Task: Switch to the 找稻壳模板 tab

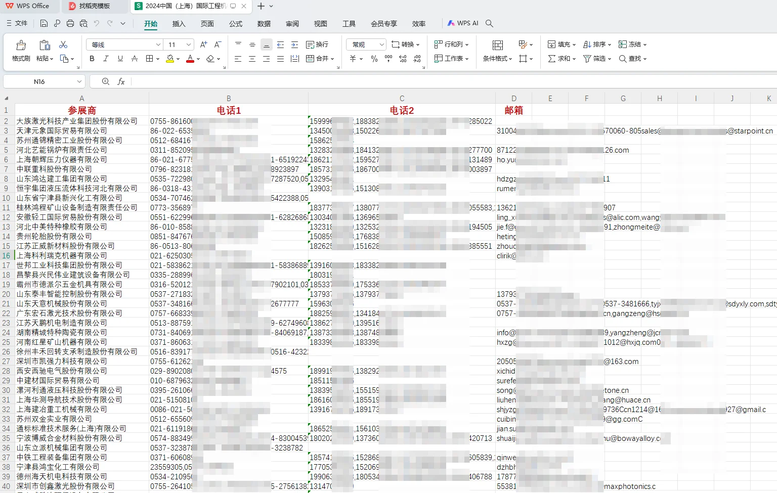Action: (x=94, y=6)
